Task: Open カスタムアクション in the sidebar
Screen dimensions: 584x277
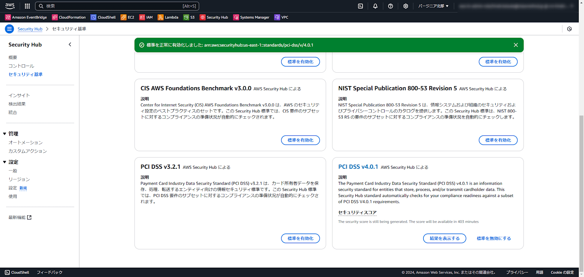Action: point(28,151)
